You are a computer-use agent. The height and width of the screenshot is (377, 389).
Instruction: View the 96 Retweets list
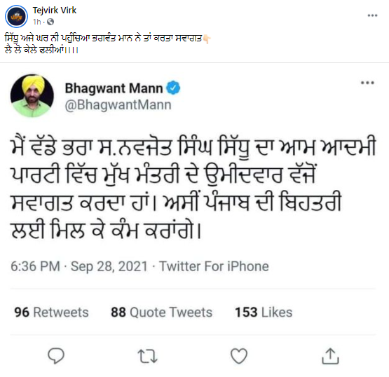(51, 312)
